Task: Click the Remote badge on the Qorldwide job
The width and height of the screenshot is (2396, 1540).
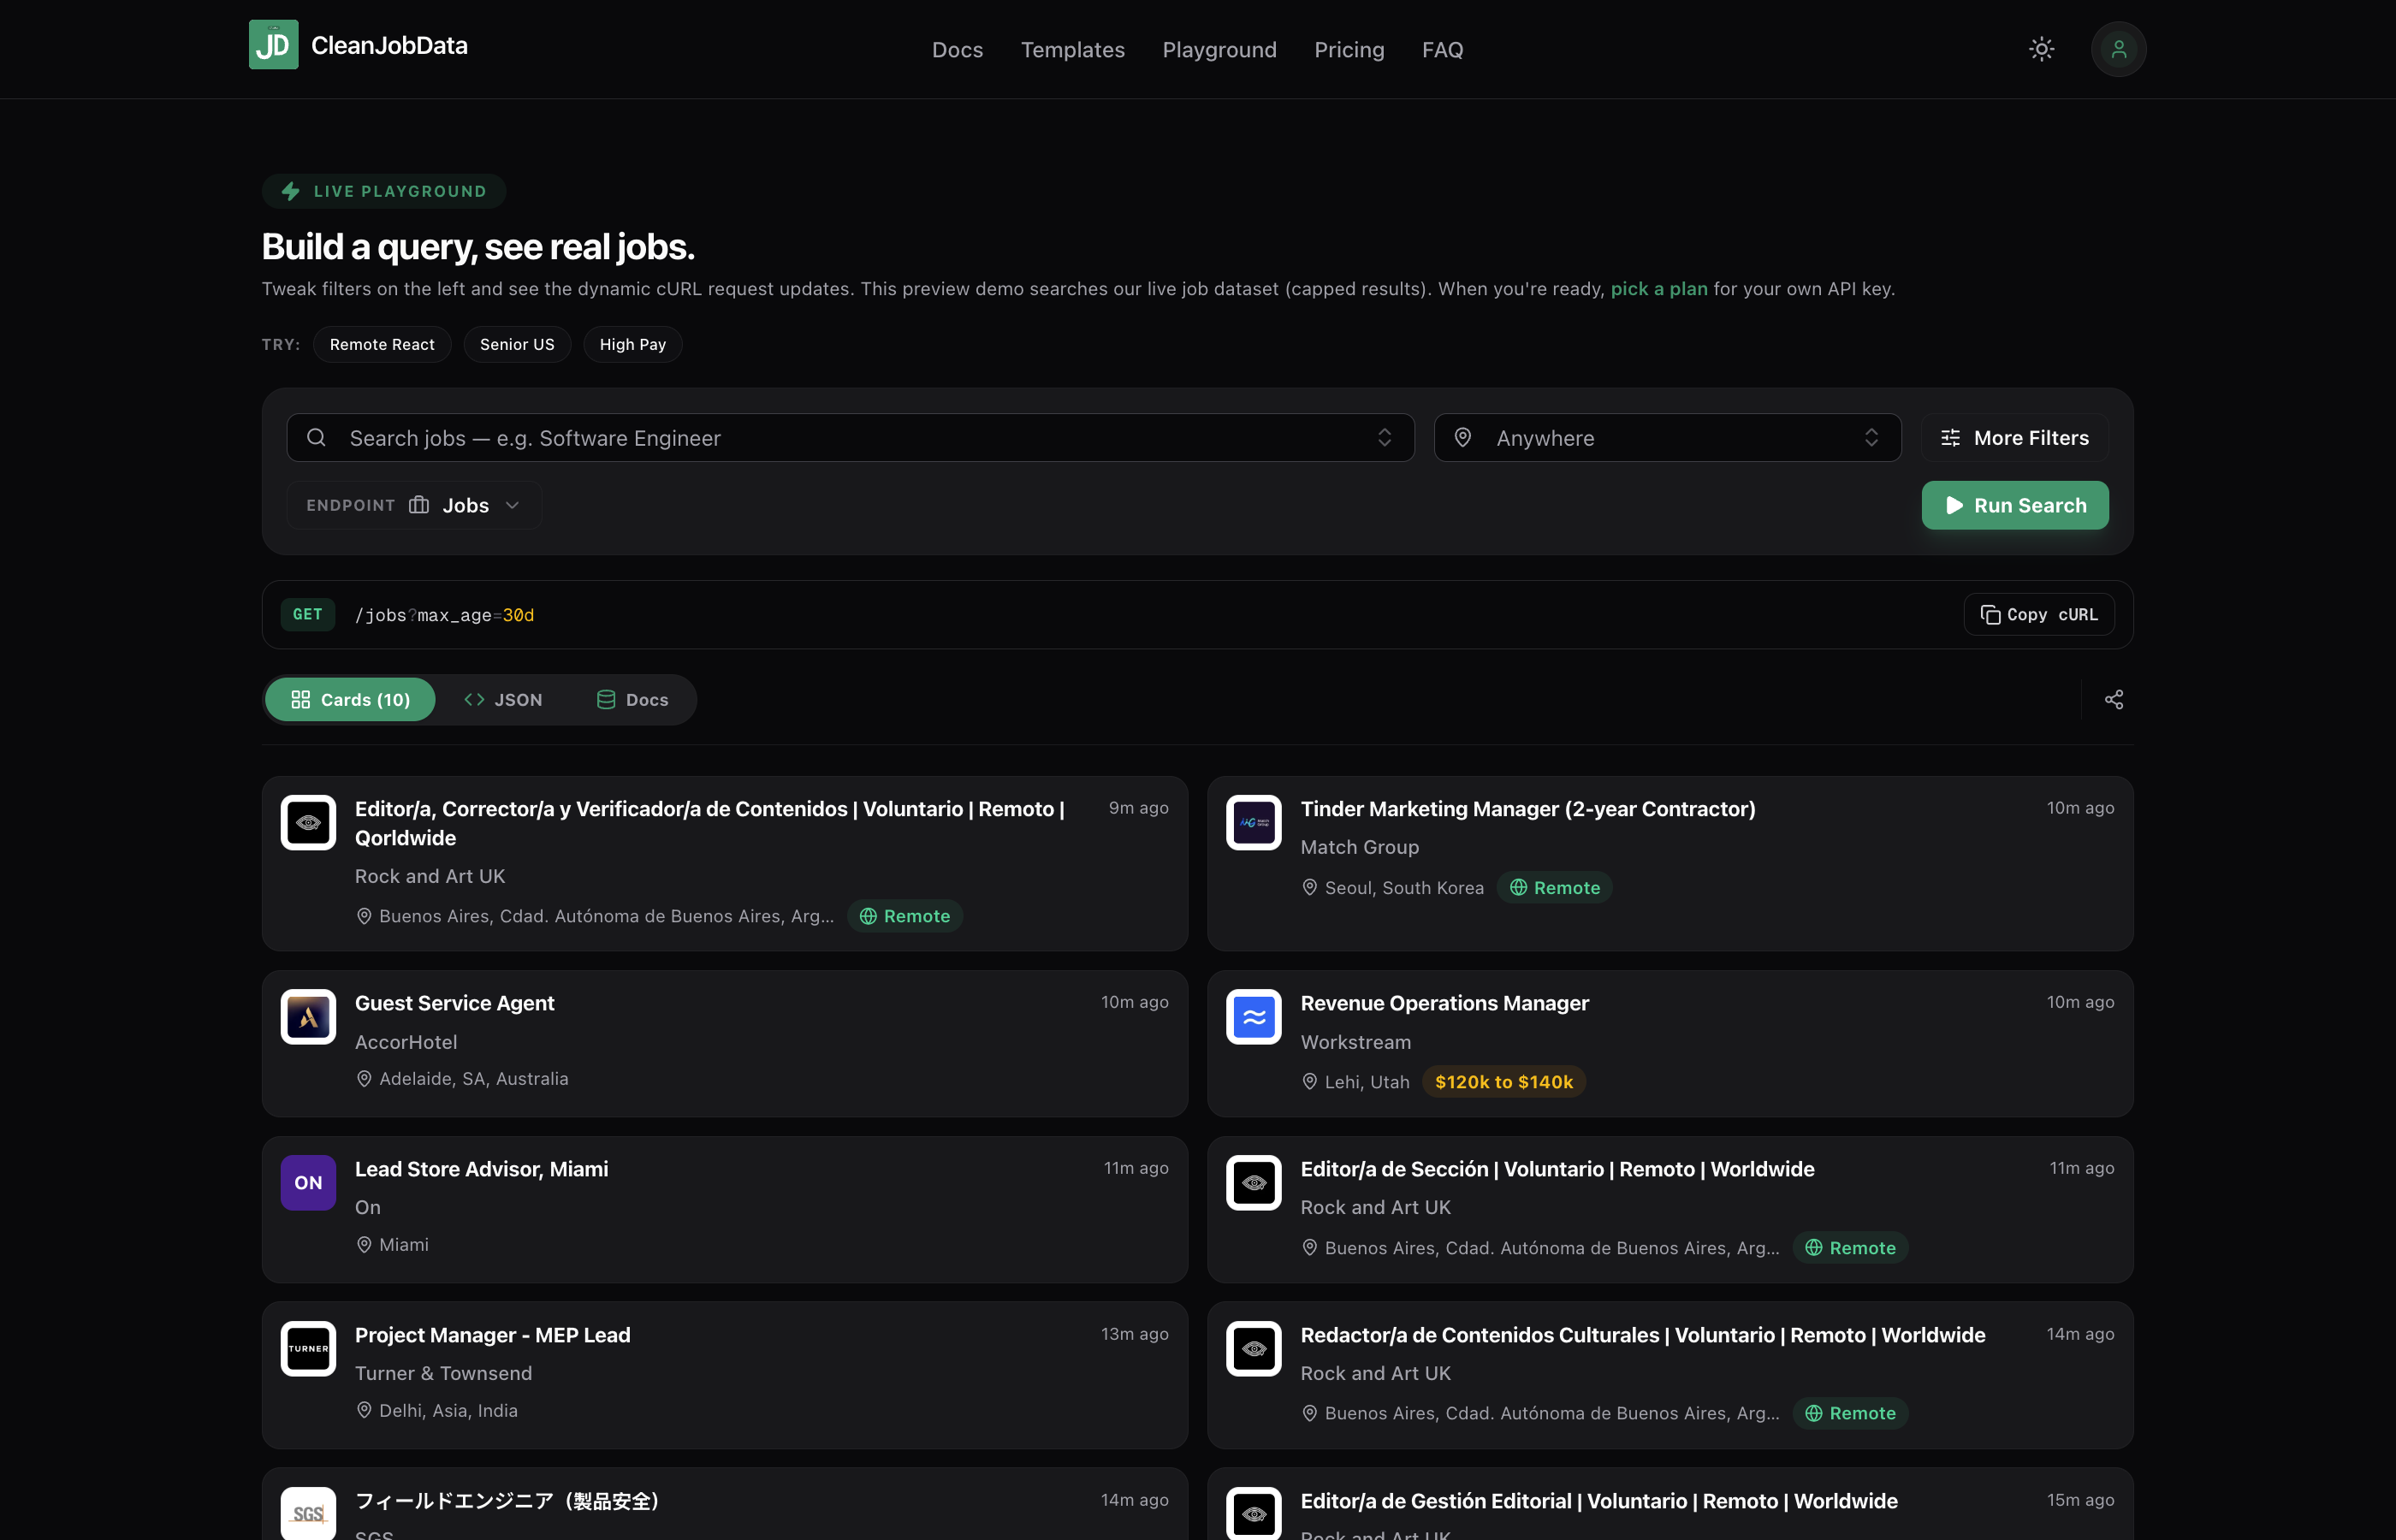Action: (904, 916)
